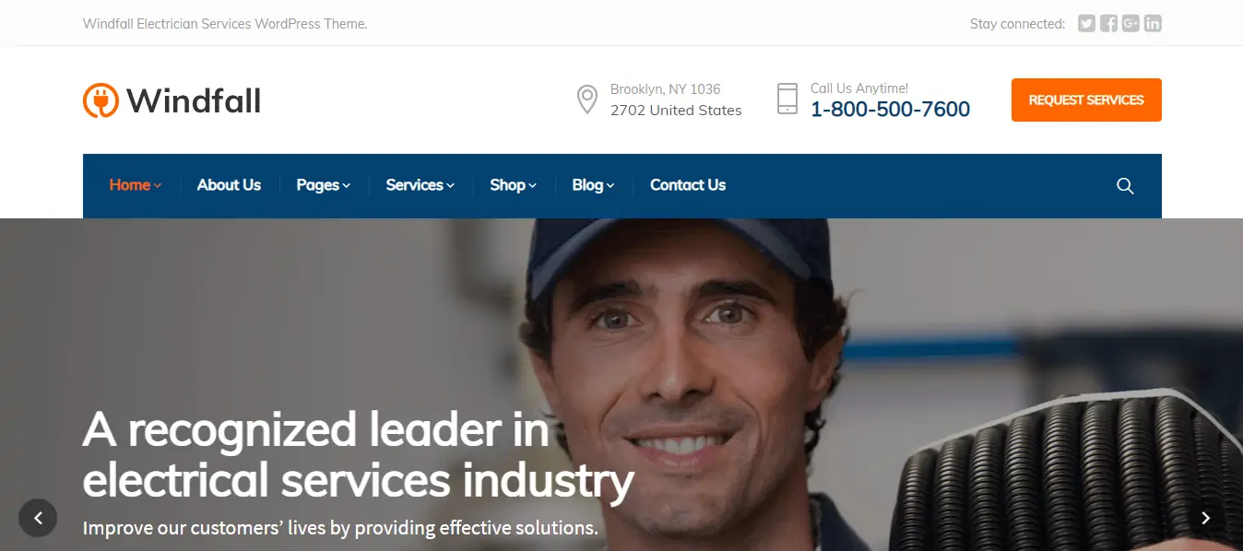This screenshot has width=1243, height=551.
Task: Click the hero slide headline text
Action: (359, 455)
